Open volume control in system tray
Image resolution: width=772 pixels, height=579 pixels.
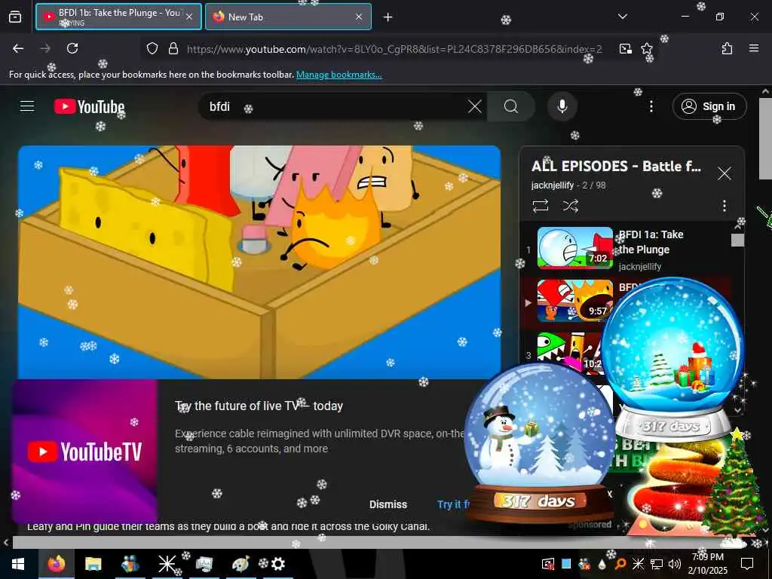pos(675,564)
